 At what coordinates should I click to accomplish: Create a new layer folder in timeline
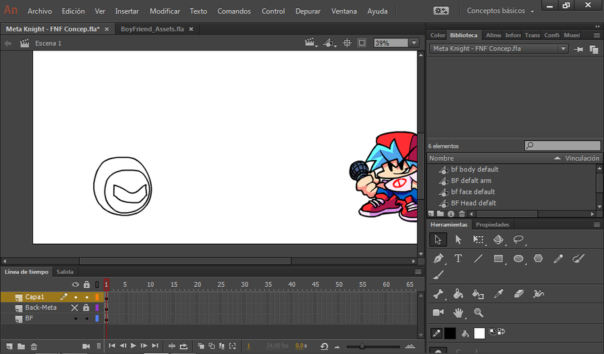pos(21,347)
